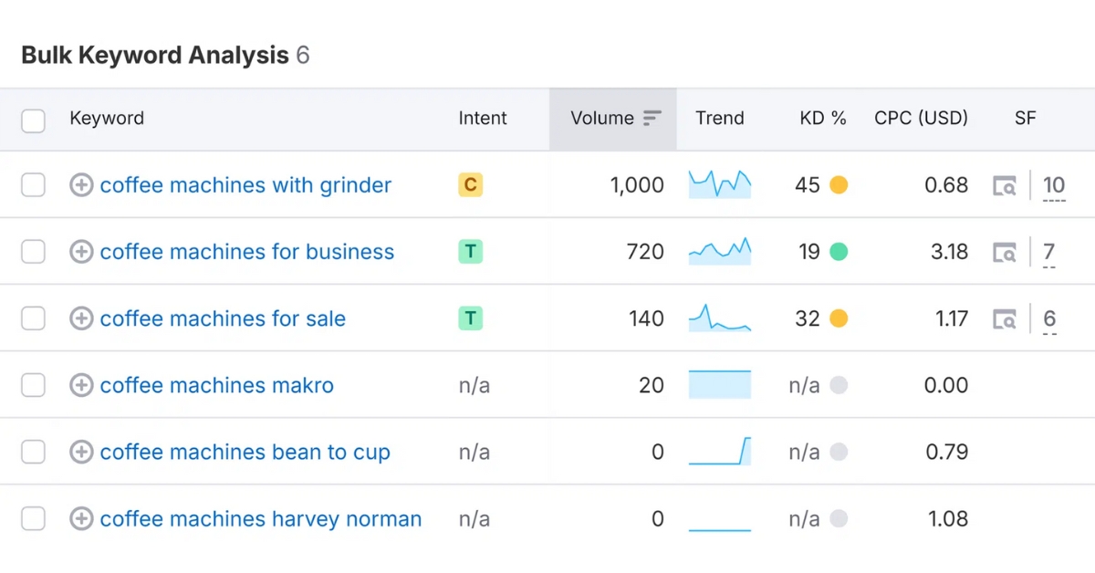Select checkbox for 'coffee machines with grinder'
Viewport: 1095px width, 573px height.
pos(33,185)
